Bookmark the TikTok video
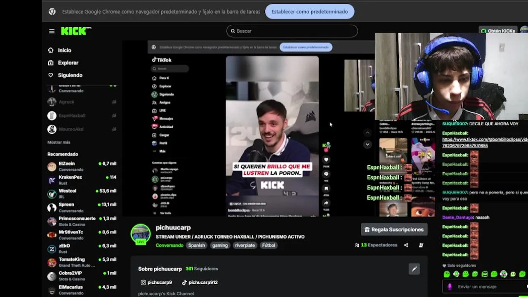Screen dimensions: 528x297 (x=326, y=189)
